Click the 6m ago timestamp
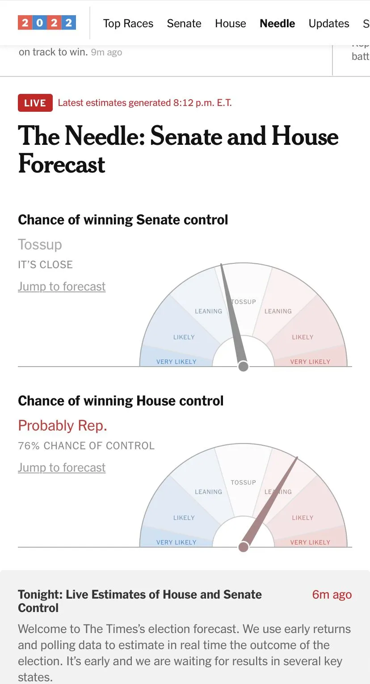The height and width of the screenshot is (684, 370). pos(332,595)
